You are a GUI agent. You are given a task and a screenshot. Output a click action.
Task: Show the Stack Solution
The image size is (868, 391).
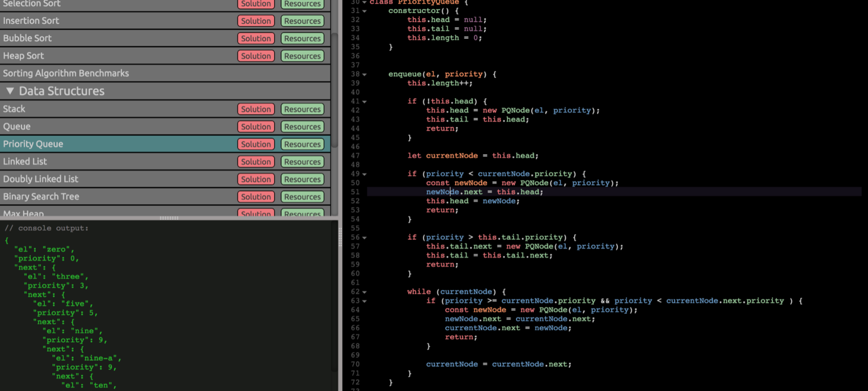click(x=256, y=109)
